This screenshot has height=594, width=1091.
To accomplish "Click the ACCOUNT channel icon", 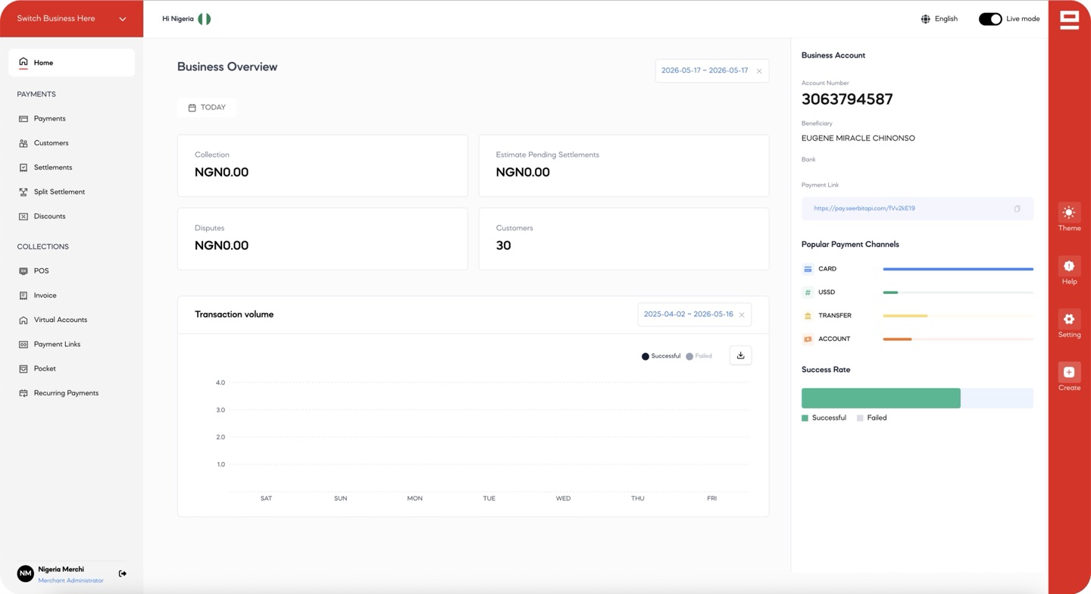I will 808,339.
